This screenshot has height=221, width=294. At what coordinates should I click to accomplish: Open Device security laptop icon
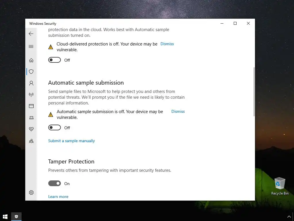pyautogui.click(x=31, y=118)
